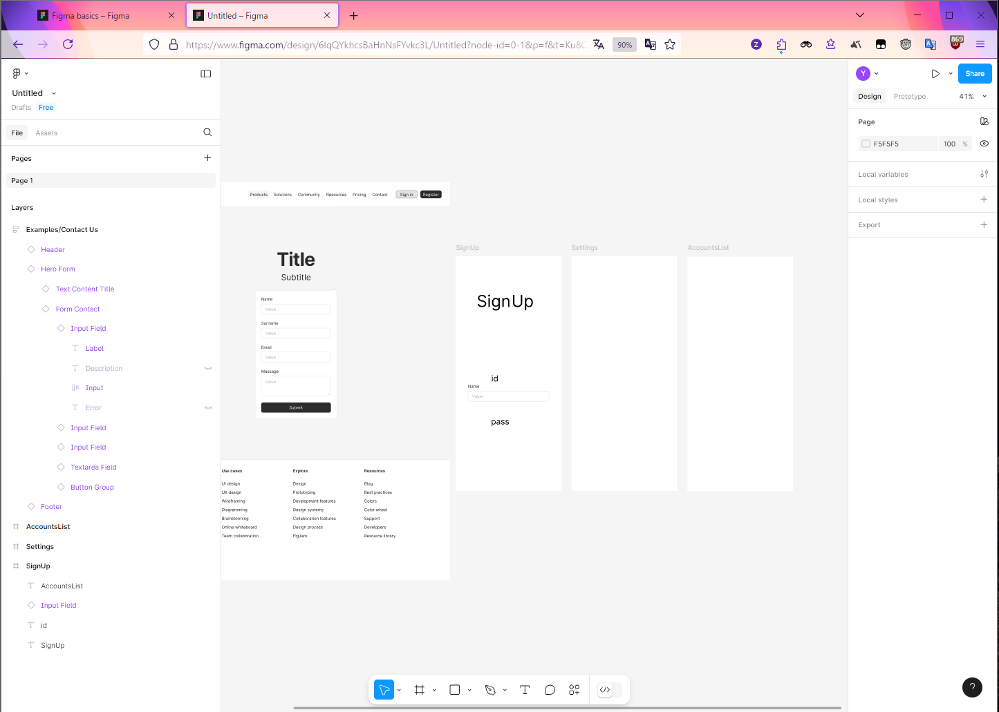Switch to the Design tab
The width and height of the screenshot is (999, 712).
coord(870,97)
